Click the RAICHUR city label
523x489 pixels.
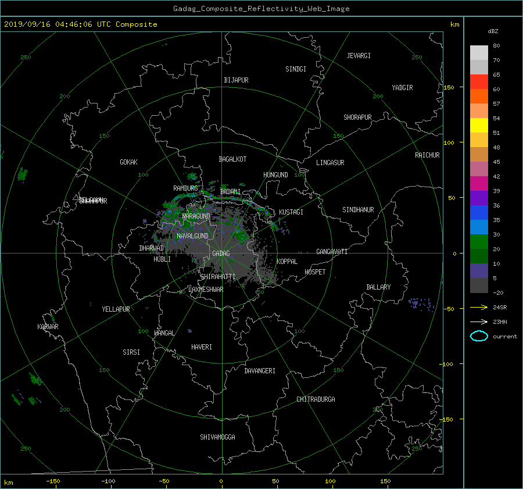427,155
